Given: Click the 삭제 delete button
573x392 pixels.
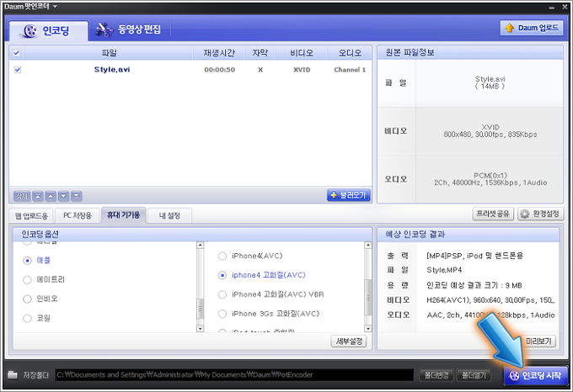Looking at the screenshot, I should 22,196.
